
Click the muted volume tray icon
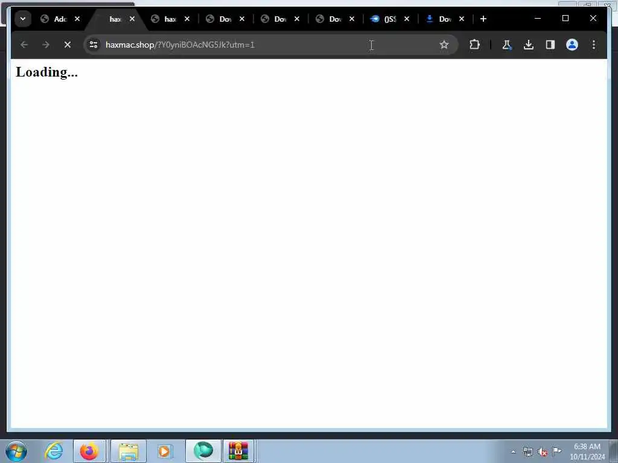[x=543, y=452]
